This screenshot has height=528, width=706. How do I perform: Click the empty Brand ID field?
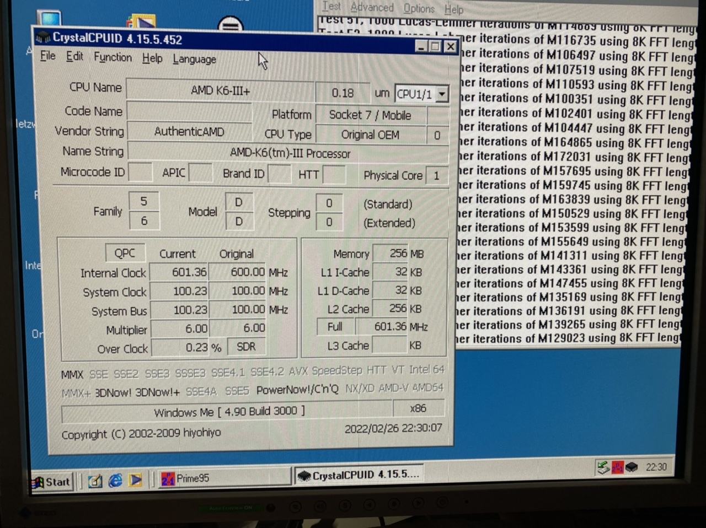pyautogui.click(x=279, y=174)
